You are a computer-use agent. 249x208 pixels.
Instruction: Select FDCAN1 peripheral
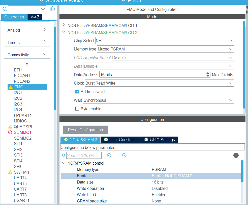pyautogui.click(x=22, y=75)
